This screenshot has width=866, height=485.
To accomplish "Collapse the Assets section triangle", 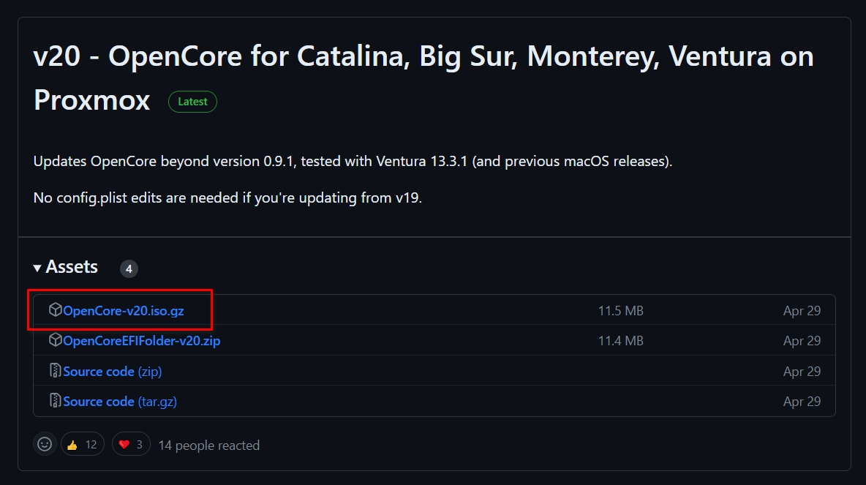I will click(37, 268).
